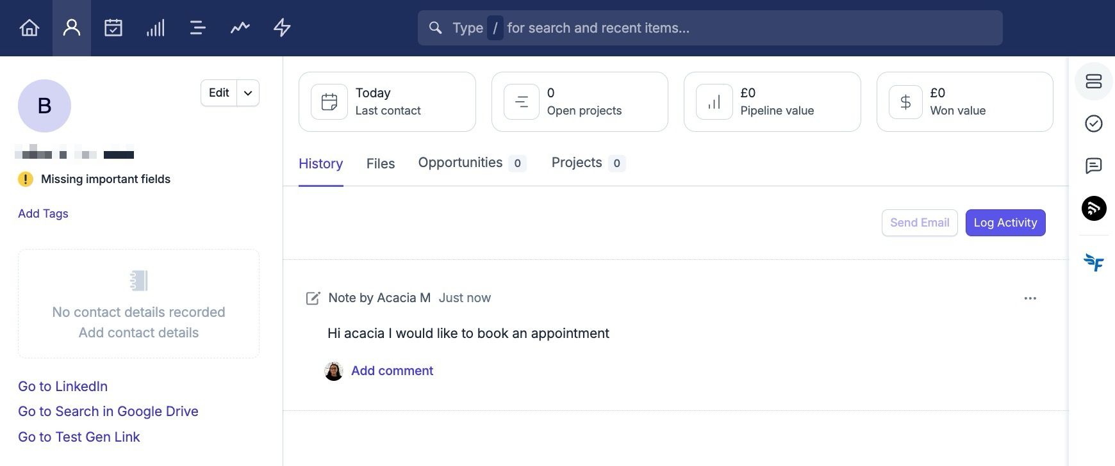Focus the search and recent items field

(x=710, y=28)
